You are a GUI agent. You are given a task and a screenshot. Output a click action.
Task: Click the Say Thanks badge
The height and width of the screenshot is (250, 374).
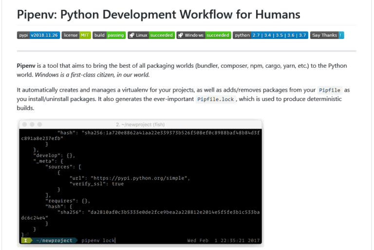tap(327, 35)
